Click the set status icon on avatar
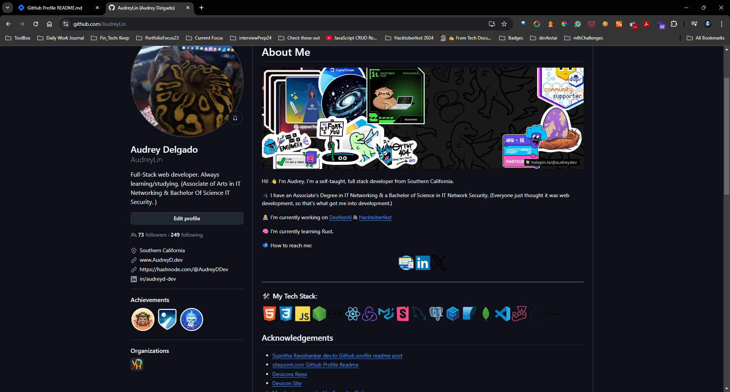This screenshot has width=730, height=392. [235, 118]
